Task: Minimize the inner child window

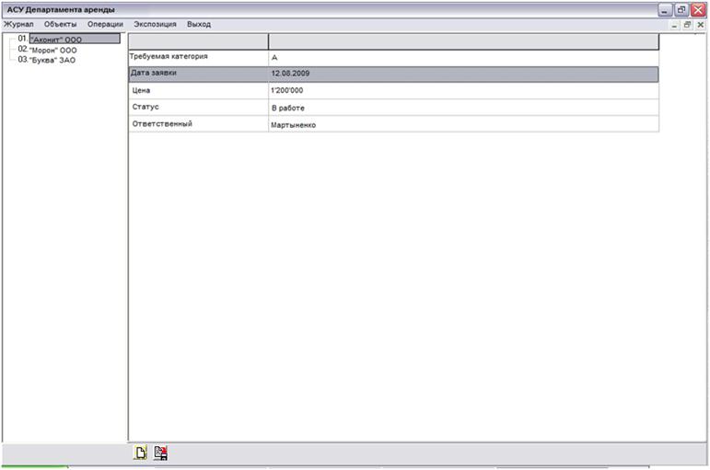Action: coord(675,25)
